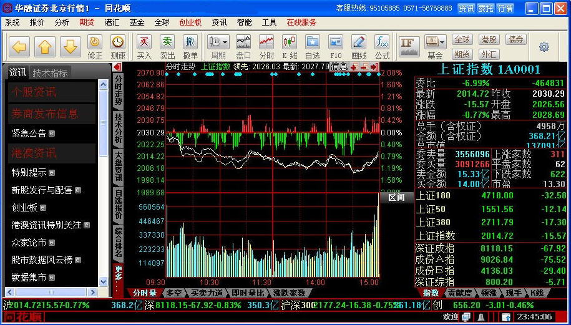571x325 pixels.
Task: Select the 贡献度 tab
Action: [459, 293]
